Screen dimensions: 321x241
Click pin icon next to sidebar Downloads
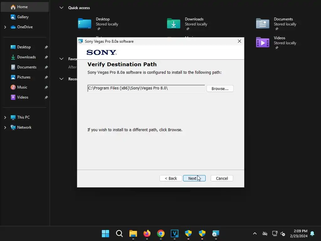pos(46,57)
